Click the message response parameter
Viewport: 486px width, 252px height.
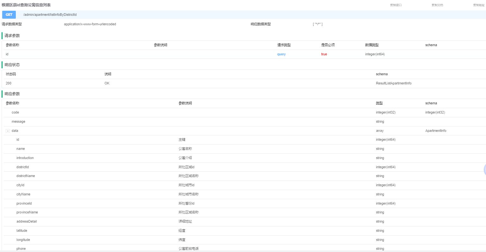(18, 122)
